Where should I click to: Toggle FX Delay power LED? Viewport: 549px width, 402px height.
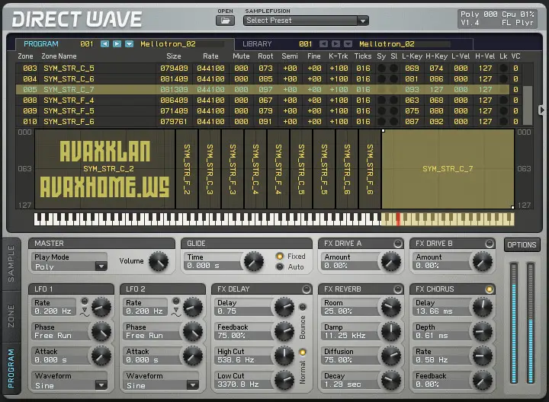(x=307, y=289)
